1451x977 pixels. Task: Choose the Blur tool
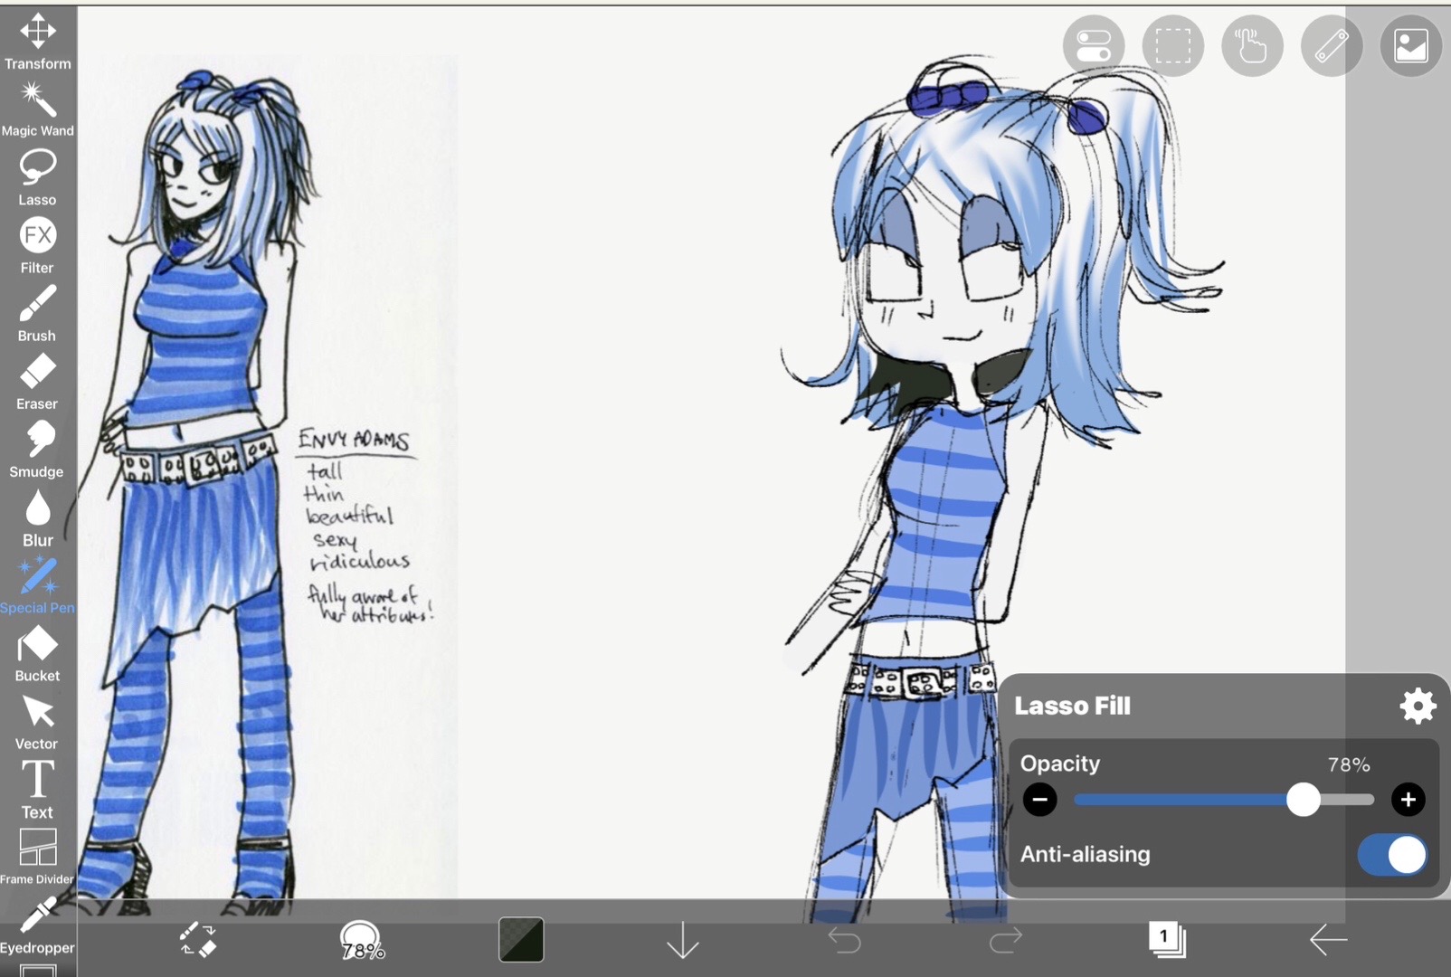click(37, 517)
